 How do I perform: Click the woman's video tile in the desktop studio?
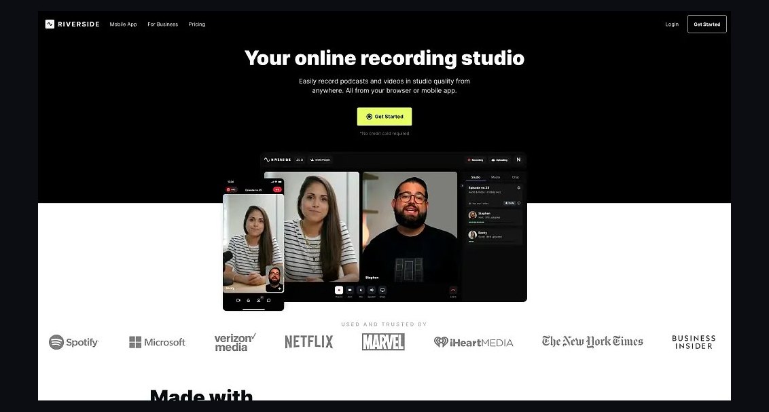322,226
